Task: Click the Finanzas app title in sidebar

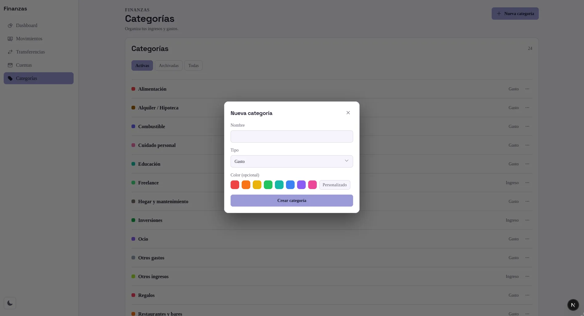Action: (x=15, y=9)
